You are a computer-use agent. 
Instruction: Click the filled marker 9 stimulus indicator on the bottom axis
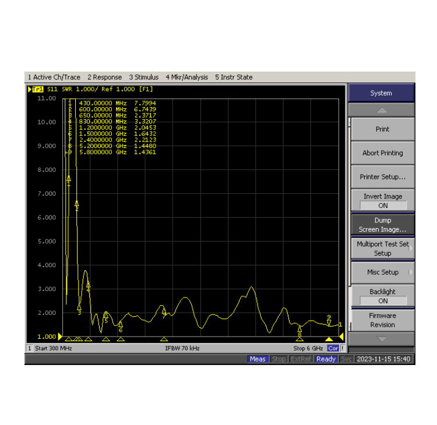coord(329,339)
